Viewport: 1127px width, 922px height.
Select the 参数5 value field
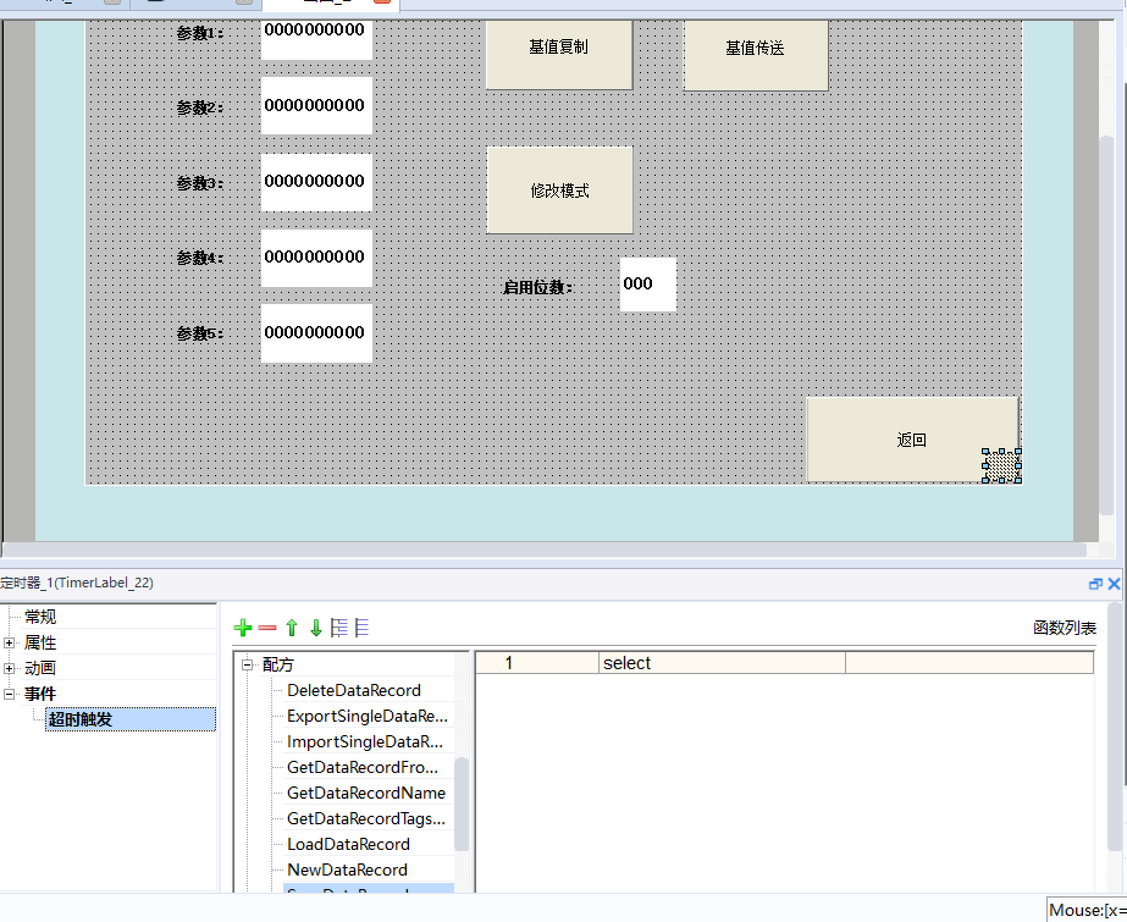pos(316,333)
